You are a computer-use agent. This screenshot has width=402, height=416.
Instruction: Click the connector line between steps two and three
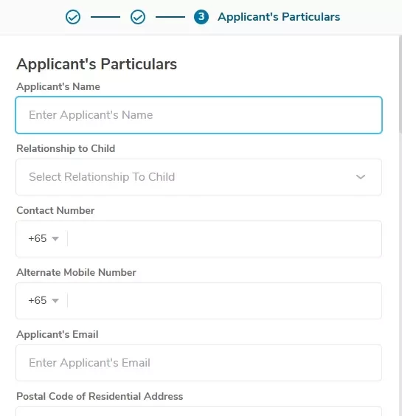click(170, 17)
